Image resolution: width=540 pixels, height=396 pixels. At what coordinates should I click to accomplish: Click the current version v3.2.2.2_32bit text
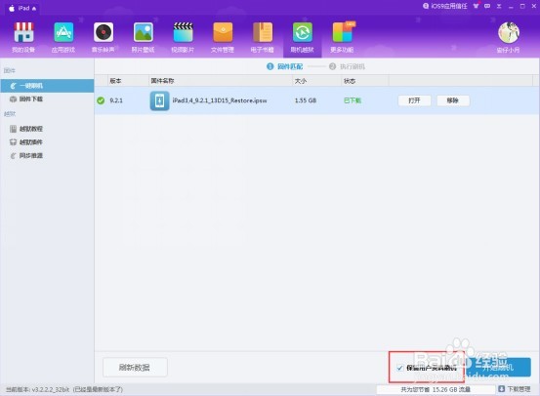pyautogui.click(x=64, y=389)
